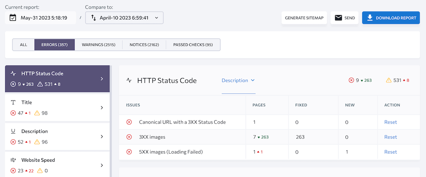
Task: Reset the Canonical URL with 3XX issue
Action: [390, 122]
